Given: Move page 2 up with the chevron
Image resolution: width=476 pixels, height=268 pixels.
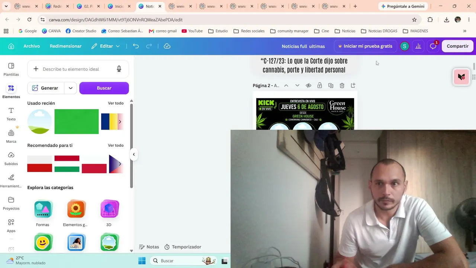Looking at the screenshot, I should (286, 86).
